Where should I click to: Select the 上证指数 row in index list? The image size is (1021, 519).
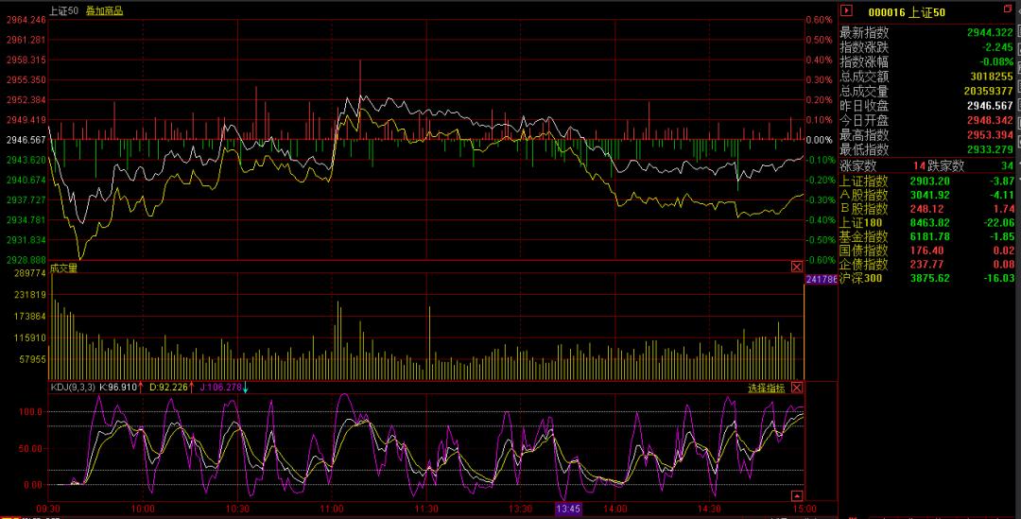point(864,181)
